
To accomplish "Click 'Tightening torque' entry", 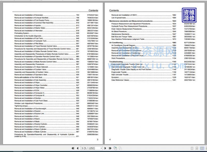I will (21, 106).
